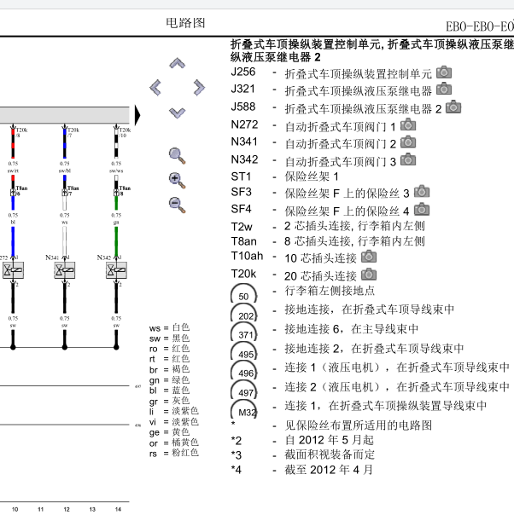The width and height of the screenshot is (514, 515).
Task: Pan the diagram left with the left arrow
Action: (x=155, y=88)
